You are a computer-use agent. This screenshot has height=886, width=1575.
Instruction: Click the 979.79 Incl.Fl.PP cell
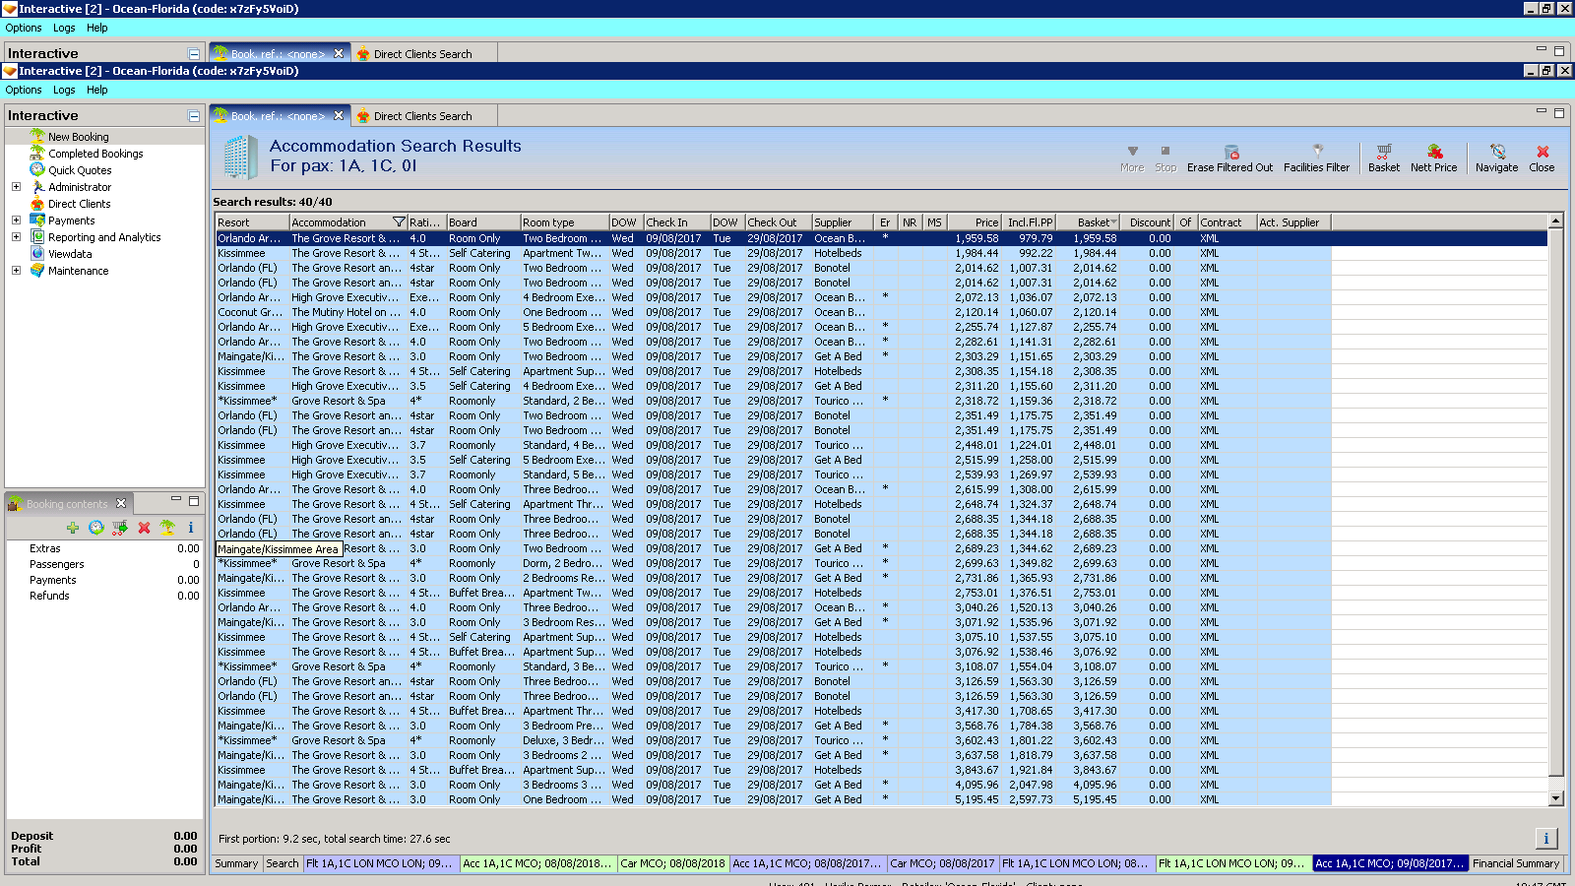pyautogui.click(x=1030, y=238)
